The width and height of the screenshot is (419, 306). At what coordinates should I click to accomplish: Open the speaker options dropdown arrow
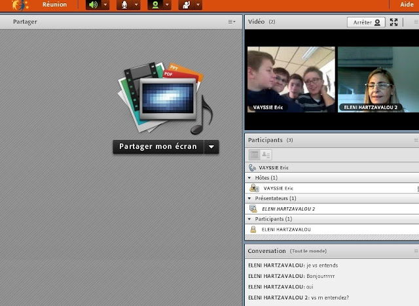click(x=105, y=5)
